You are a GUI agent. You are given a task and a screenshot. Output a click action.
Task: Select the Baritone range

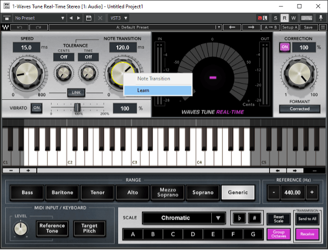coord(63,193)
